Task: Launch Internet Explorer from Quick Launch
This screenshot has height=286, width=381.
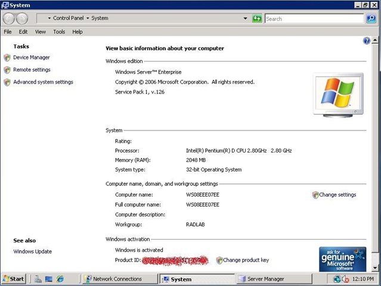Action: point(60,279)
